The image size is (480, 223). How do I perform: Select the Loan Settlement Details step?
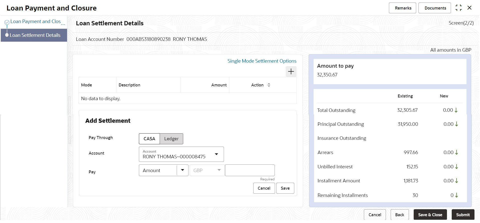click(35, 35)
